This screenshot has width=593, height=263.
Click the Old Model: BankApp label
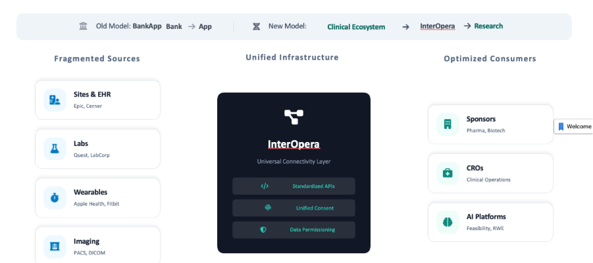(128, 26)
